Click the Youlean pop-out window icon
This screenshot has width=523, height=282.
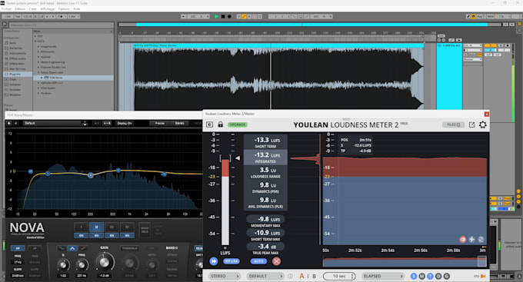471,124
